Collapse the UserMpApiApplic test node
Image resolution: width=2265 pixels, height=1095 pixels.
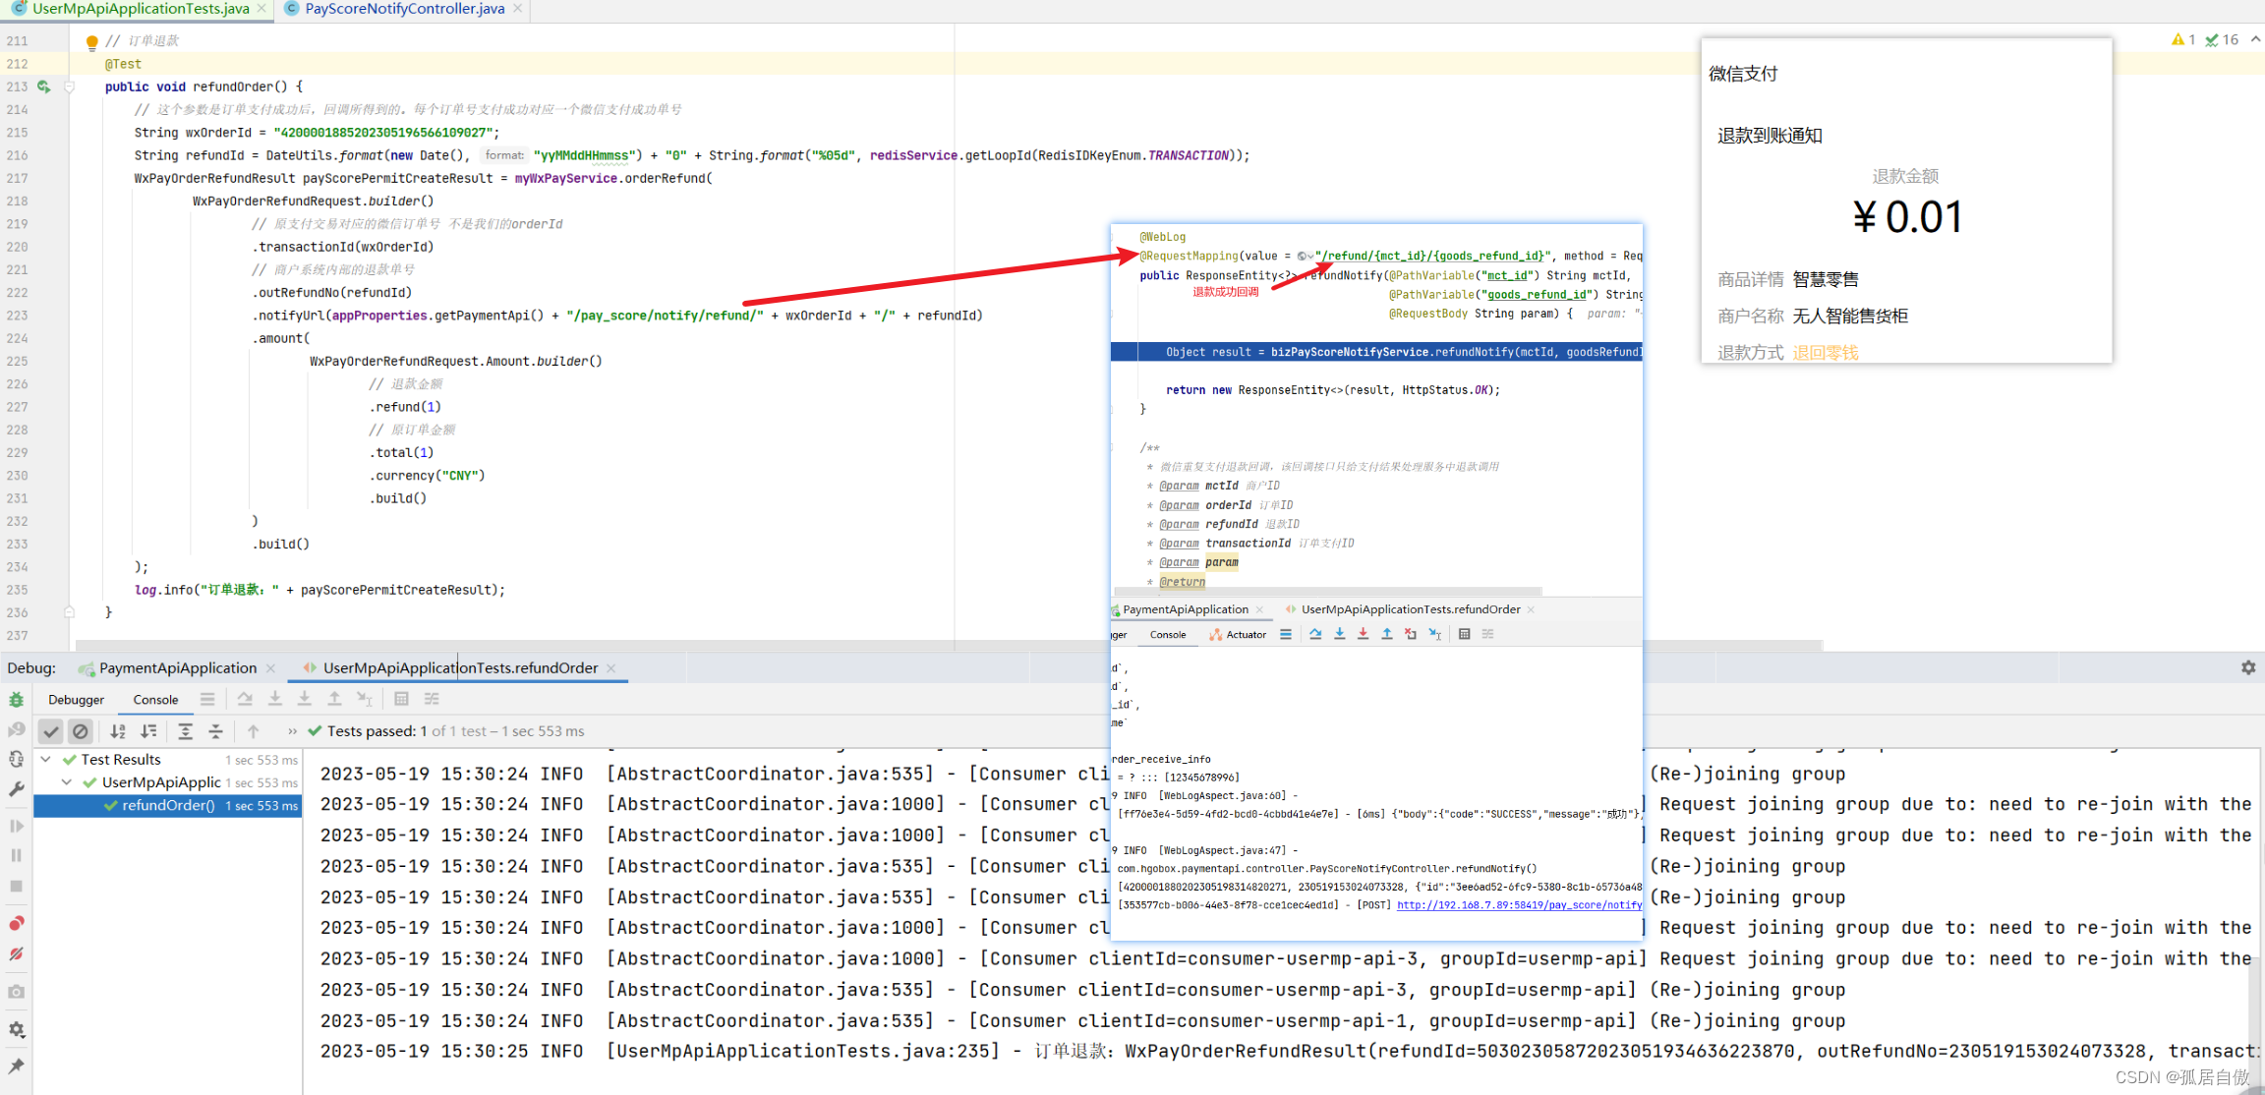67,782
